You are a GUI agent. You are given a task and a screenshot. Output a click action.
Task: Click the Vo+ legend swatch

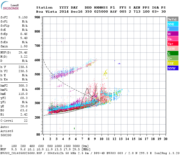click(x=173, y=44)
